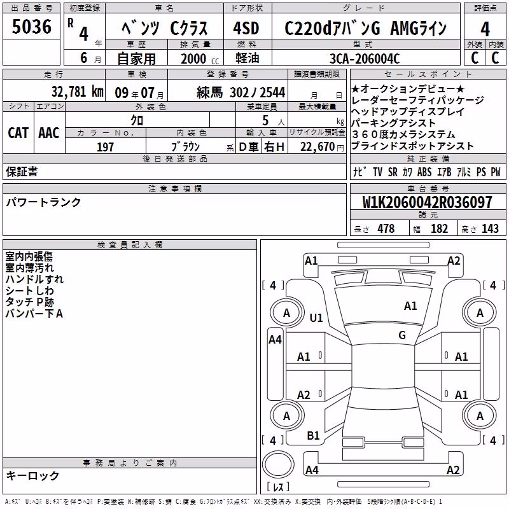Image resolution: width=509 pixels, height=509 pixels.
Task: Click vehicle history 自家用
Action: (136, 59)
